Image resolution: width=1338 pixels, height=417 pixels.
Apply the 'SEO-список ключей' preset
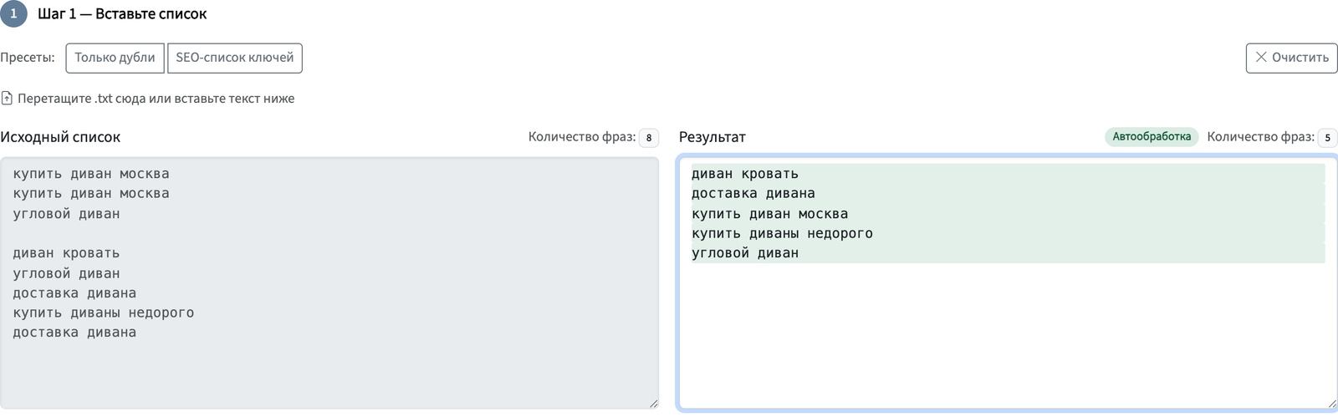235,58
